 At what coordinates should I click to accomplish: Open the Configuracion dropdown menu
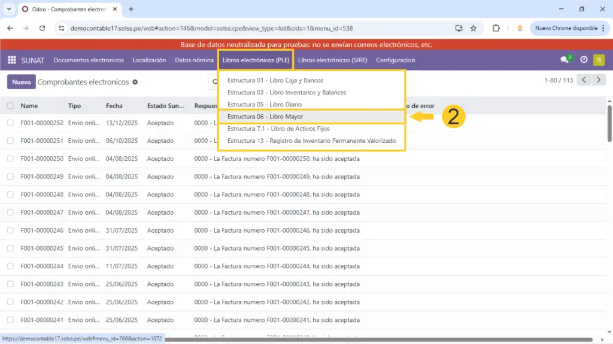pos(395,60)
